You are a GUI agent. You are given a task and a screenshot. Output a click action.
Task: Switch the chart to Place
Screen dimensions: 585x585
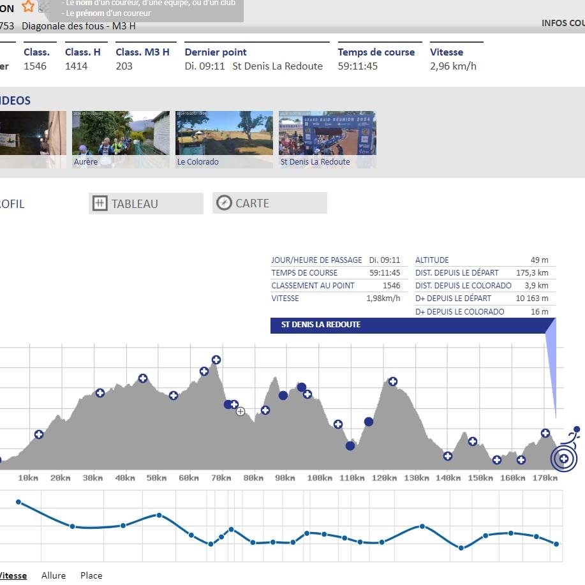click(91, 575)
